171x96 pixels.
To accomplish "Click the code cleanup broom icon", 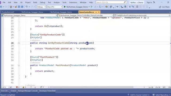I will coord(41,87).
